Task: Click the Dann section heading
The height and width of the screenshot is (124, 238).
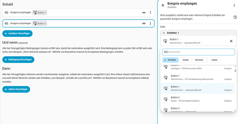Action: (x=6, y=69)
